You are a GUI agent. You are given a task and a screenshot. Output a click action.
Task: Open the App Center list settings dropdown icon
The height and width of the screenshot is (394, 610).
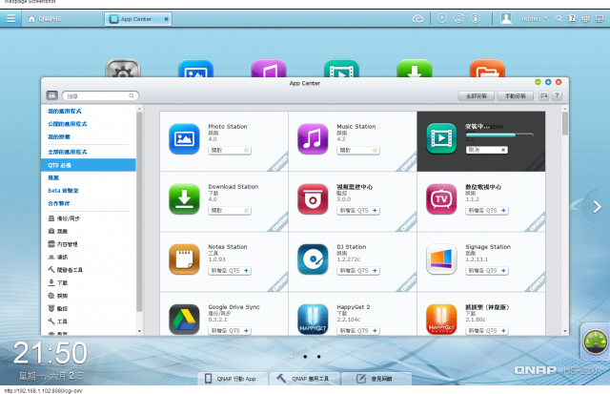click(x=543, y=95)
